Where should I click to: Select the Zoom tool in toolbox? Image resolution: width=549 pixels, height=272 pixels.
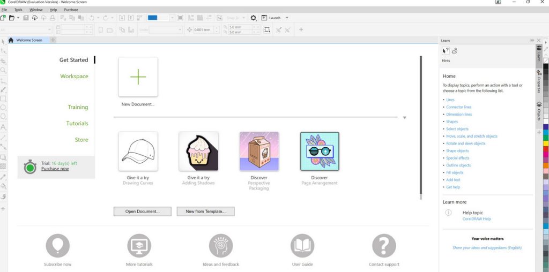(3, 70)
